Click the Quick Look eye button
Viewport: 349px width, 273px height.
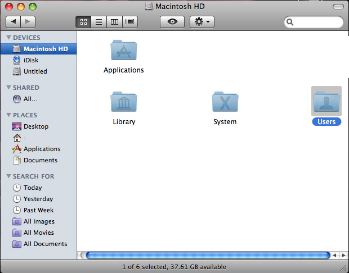(172, 22)
